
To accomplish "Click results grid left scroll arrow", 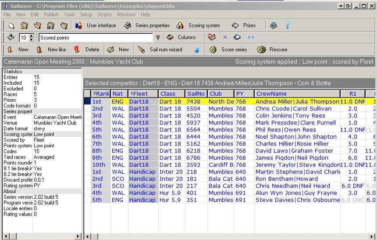I will 87,236.
